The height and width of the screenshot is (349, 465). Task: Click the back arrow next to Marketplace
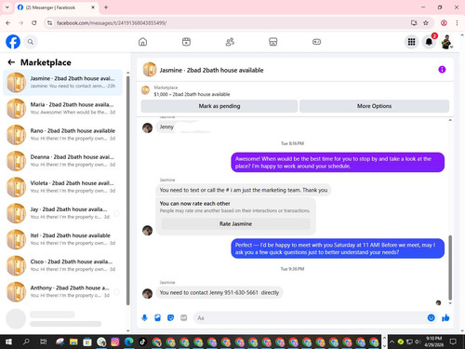point(11,62)
